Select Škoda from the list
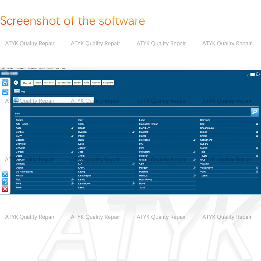Image resolution: width=261 pixels, height=261 pixels. click(229, 132)
